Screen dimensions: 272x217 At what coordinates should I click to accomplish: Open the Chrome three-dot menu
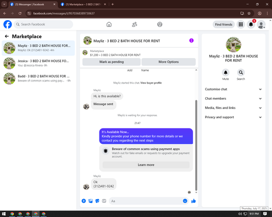pyautogui.click(x=267, y=14)
